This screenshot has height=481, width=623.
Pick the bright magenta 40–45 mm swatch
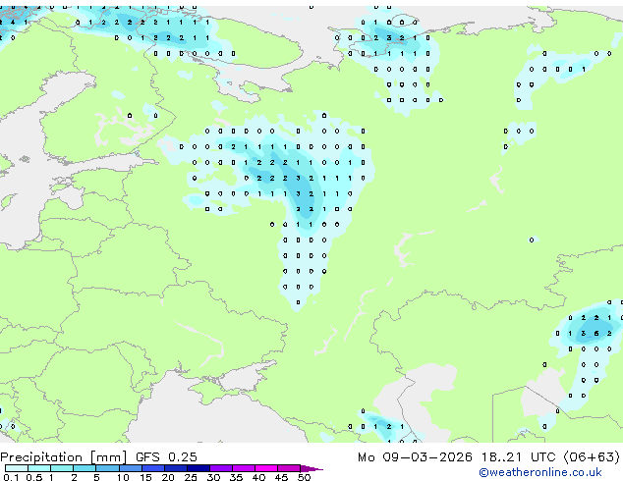point(266,468)
